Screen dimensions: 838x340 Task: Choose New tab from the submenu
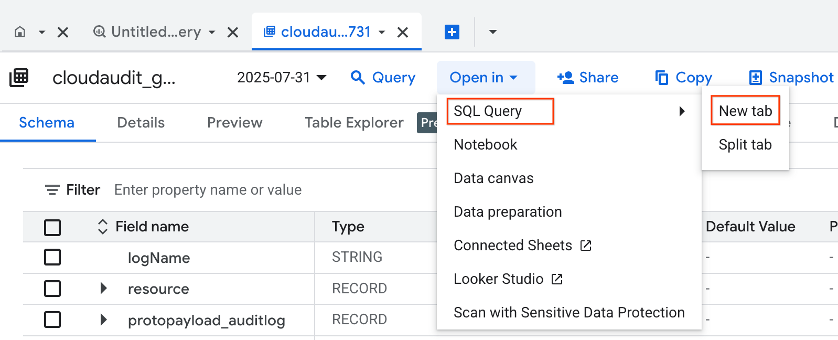pyautogui.click(x=745, y=111)
